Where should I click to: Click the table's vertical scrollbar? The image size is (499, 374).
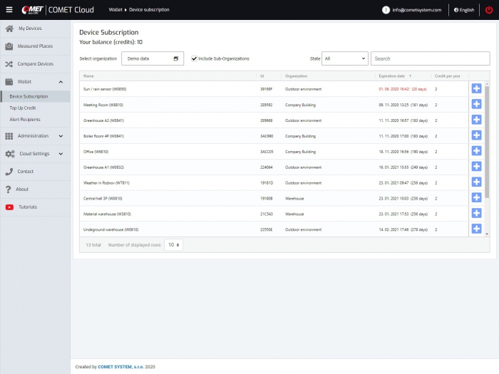(x=487, y=142)
